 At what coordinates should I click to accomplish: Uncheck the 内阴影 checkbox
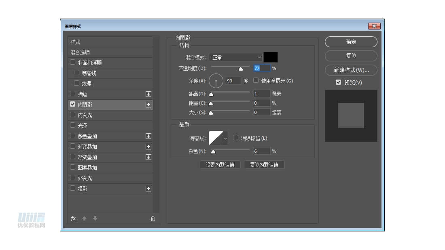tap(73, 104)
